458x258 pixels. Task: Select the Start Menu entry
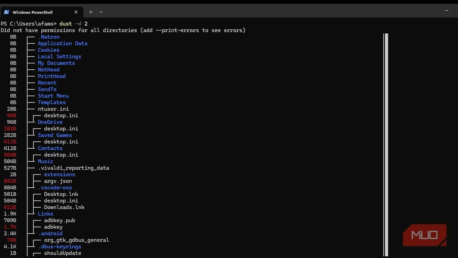53,96
